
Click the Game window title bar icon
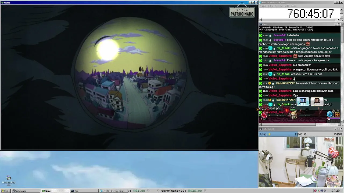pyautogui.click(x=2, y=3)
